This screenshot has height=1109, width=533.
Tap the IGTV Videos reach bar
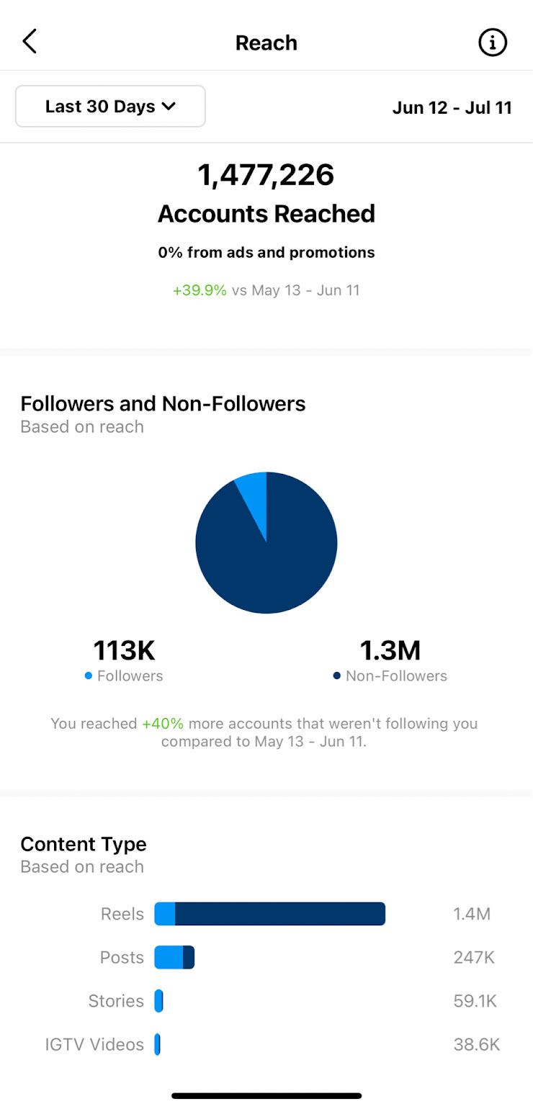click(157, 1044)
